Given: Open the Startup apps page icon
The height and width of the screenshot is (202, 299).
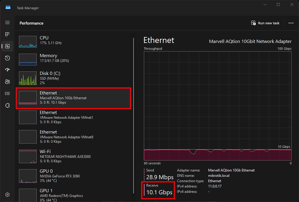Looking at the screenshot, I should 7,70.
